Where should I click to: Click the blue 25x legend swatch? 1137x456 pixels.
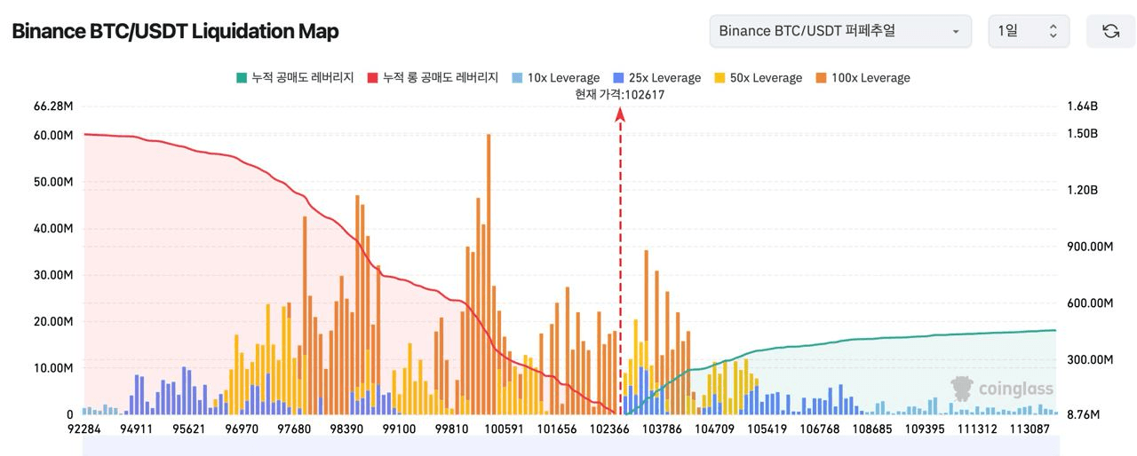pyautogui.click(x=617, y=78)
